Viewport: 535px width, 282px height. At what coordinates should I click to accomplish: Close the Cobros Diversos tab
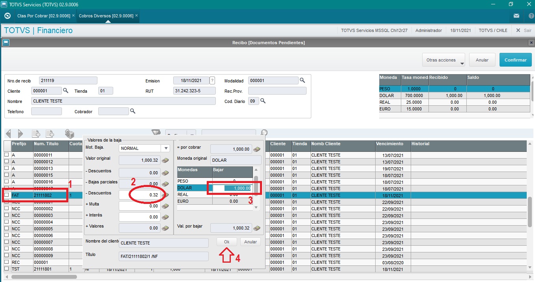point(137,16)
